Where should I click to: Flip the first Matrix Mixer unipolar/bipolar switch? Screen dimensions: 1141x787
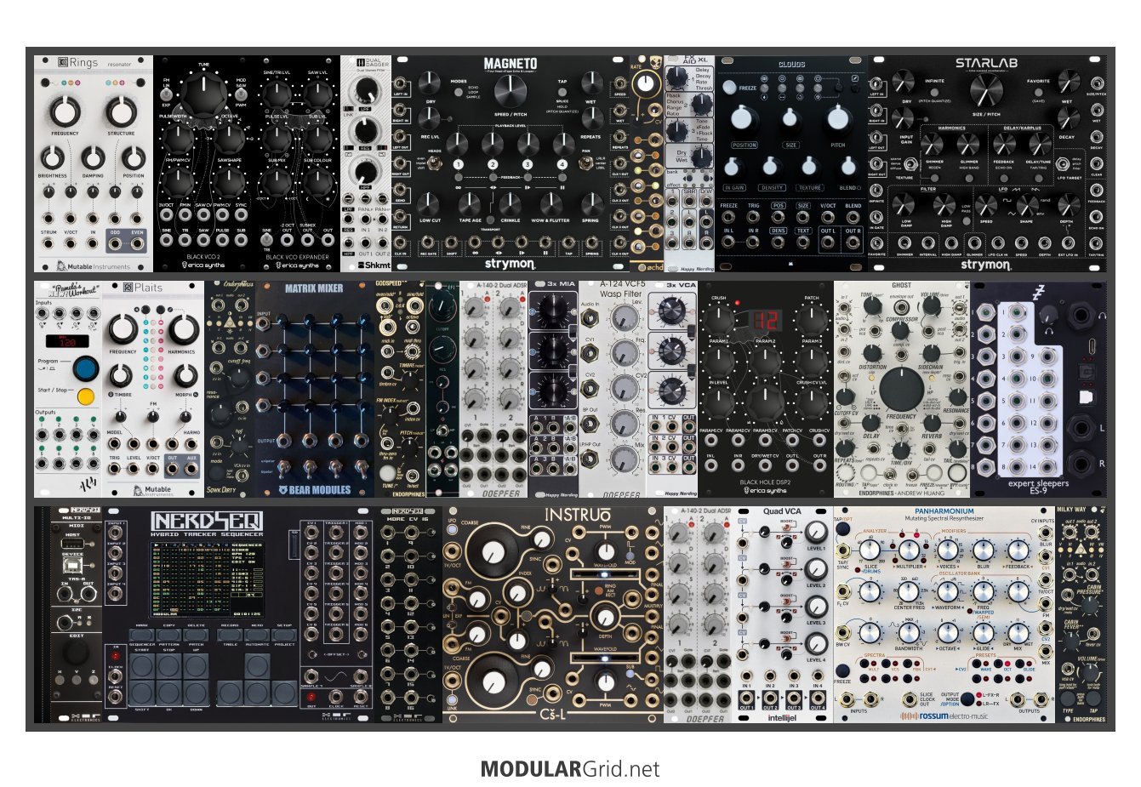point(283,466)
